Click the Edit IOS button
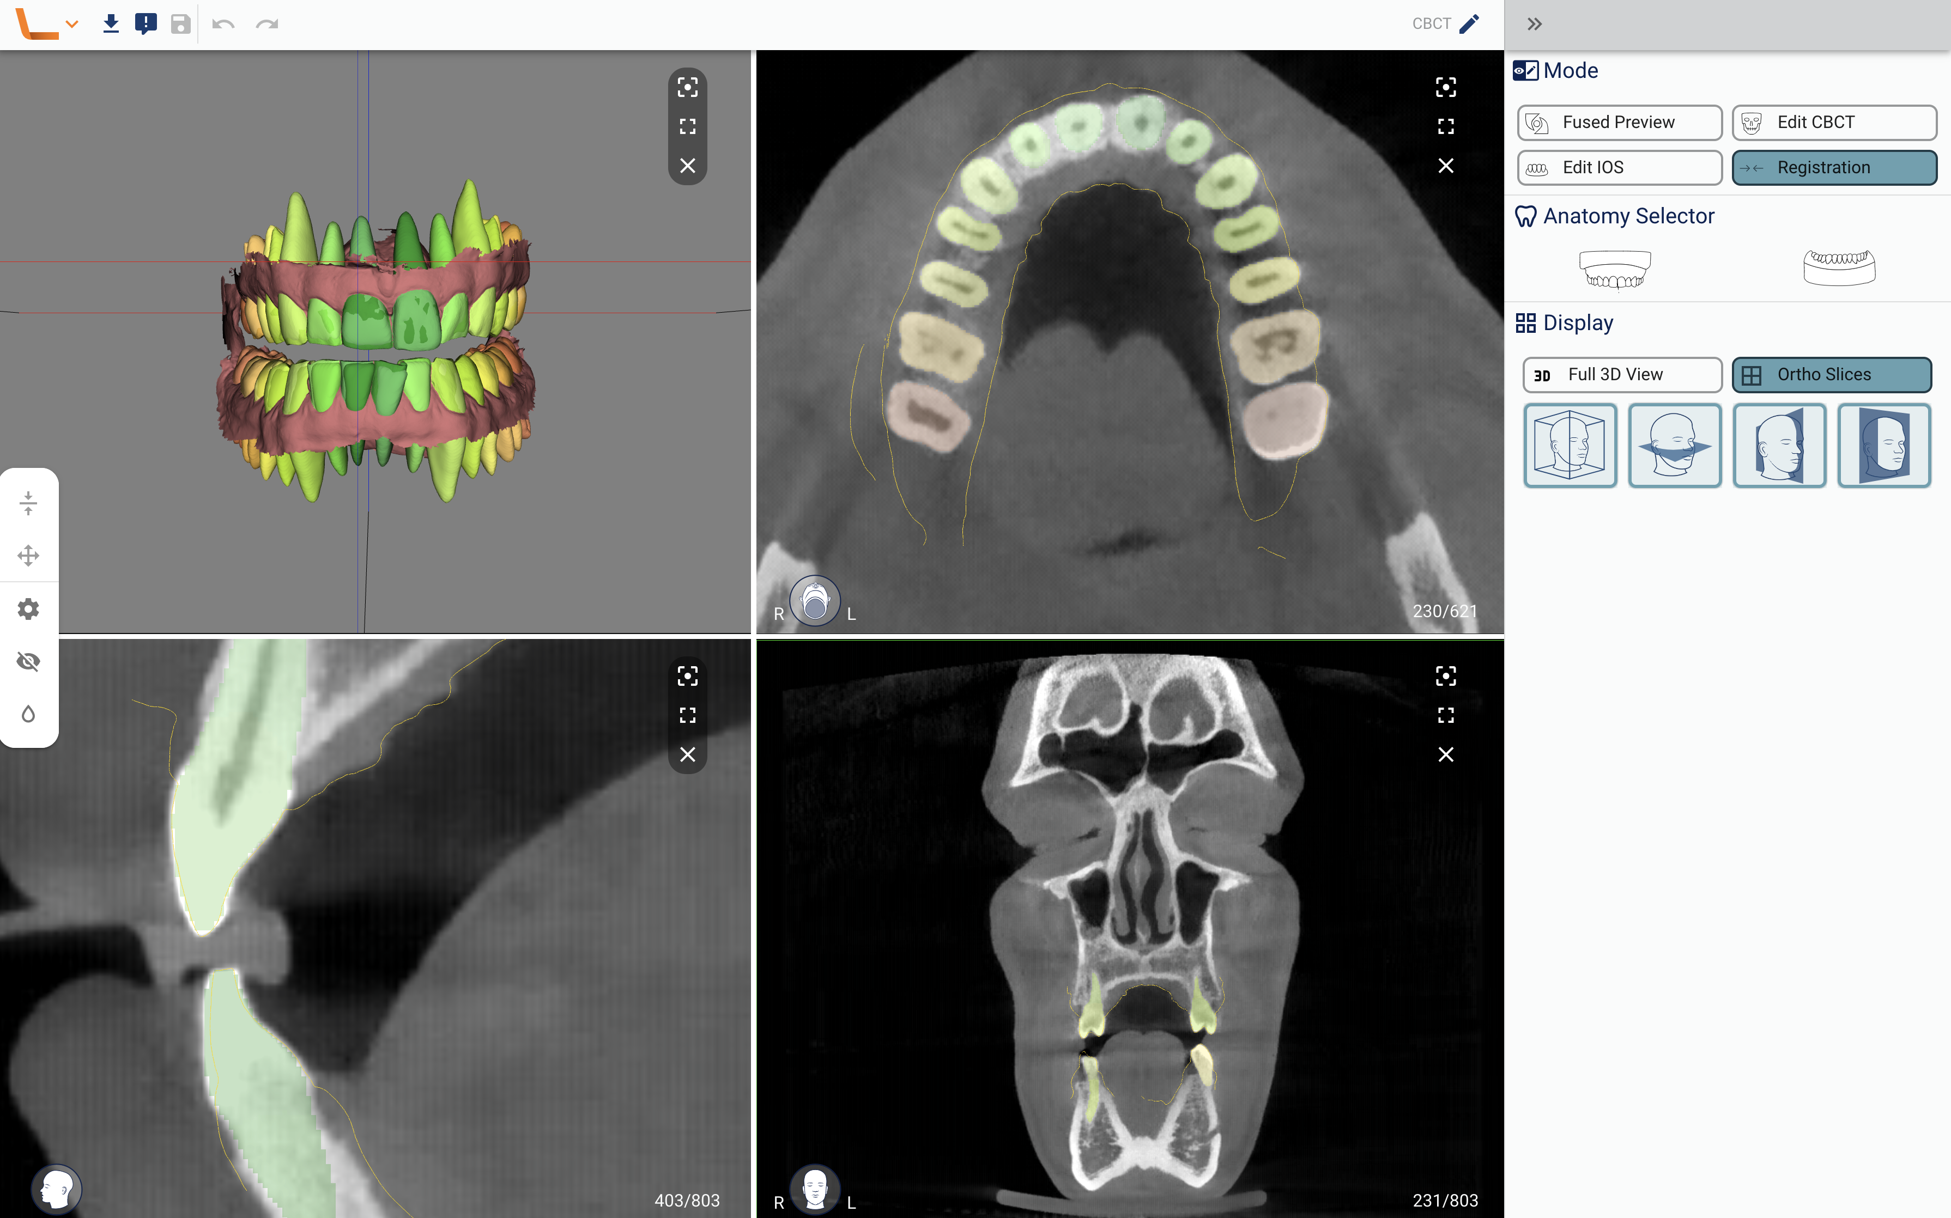This screenshot has width=1951, height=1218. pyautogui.click(x=1619, y=168)
